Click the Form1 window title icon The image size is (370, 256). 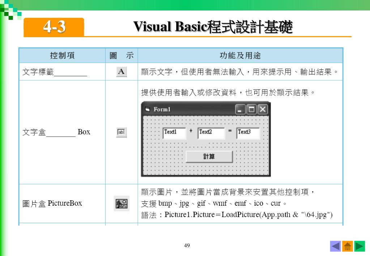pos(148,109)
